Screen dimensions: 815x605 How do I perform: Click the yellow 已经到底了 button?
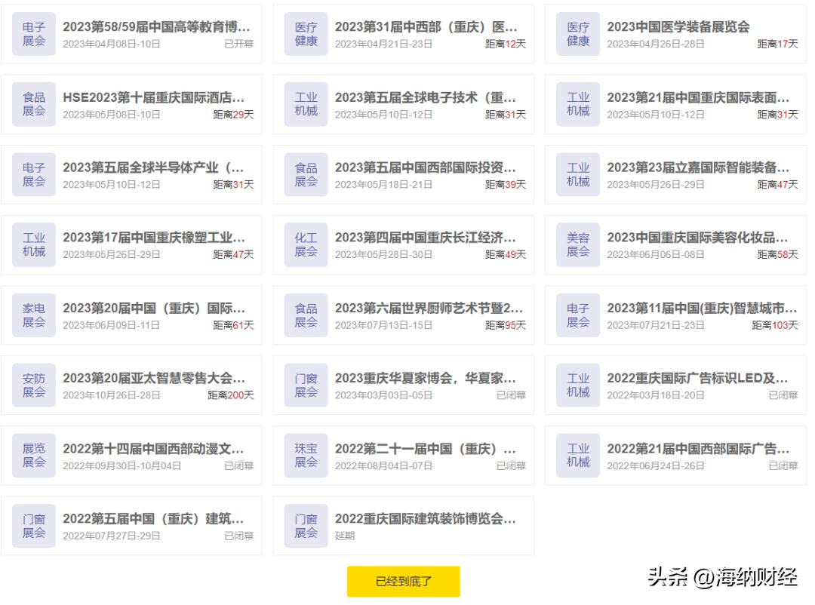point(404,581)
